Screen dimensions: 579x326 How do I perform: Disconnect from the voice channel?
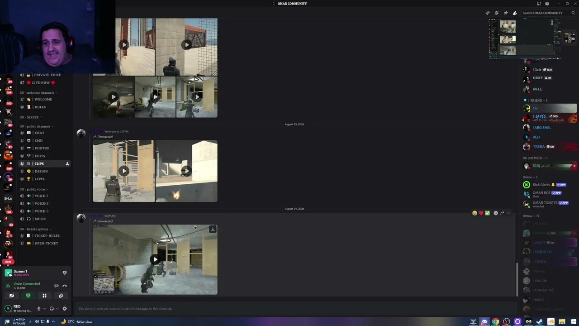[65, 286]
